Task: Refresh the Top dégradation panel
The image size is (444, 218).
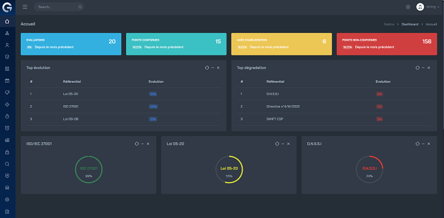Action: (417, 68)
